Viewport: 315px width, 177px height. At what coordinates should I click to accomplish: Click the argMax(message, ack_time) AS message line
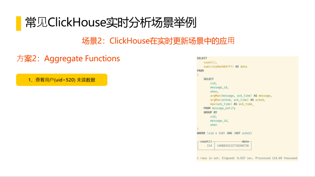point(241,96)
